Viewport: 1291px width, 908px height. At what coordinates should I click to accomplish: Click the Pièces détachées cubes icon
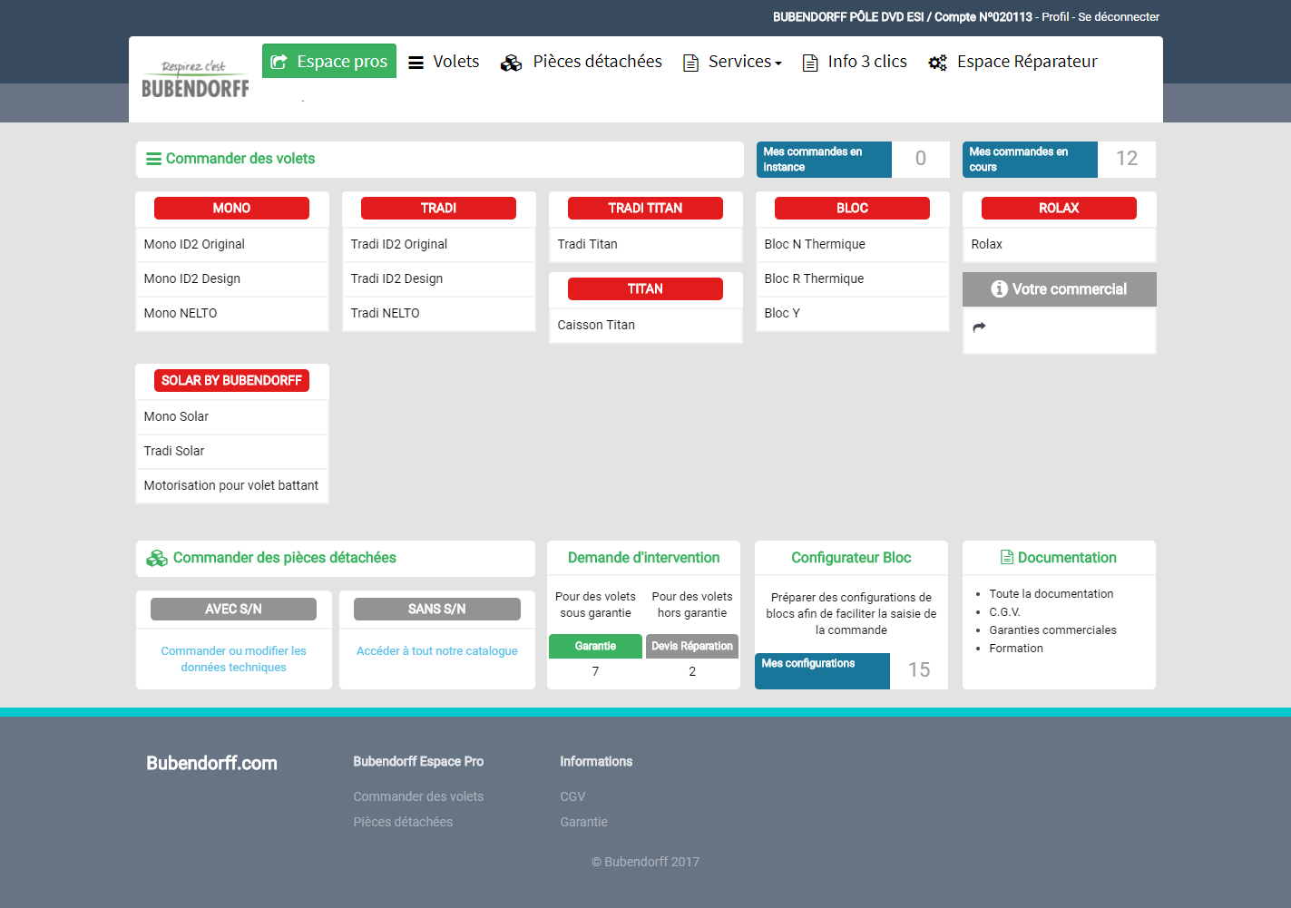pos(511,63)
